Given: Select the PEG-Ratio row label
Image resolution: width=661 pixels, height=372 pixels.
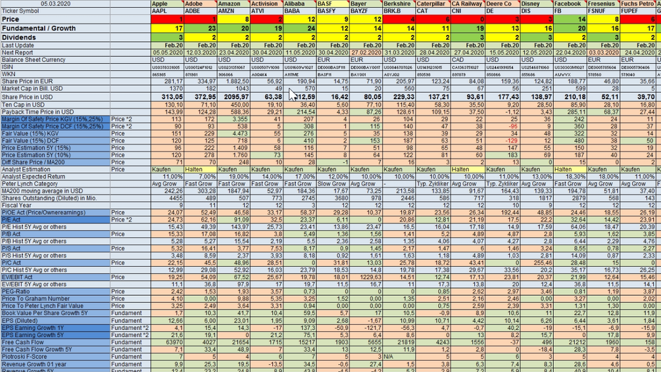Looking at the screenshot, I should tap(16, 292).
